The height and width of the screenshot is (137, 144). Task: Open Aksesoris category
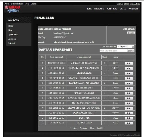12,39
